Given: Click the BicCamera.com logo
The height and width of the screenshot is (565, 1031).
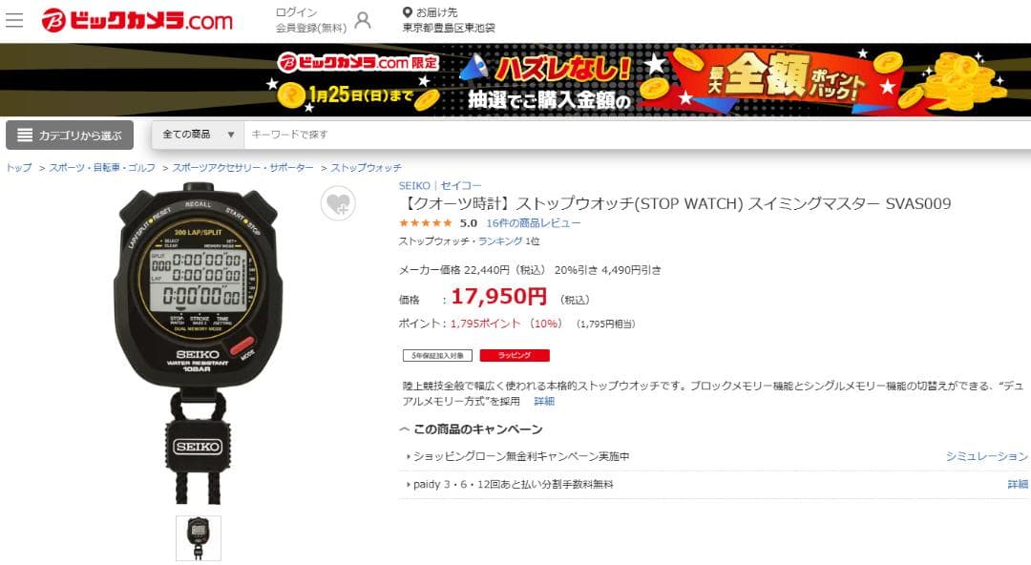Looking at the screenshot, I should click(x=137, y=20).
